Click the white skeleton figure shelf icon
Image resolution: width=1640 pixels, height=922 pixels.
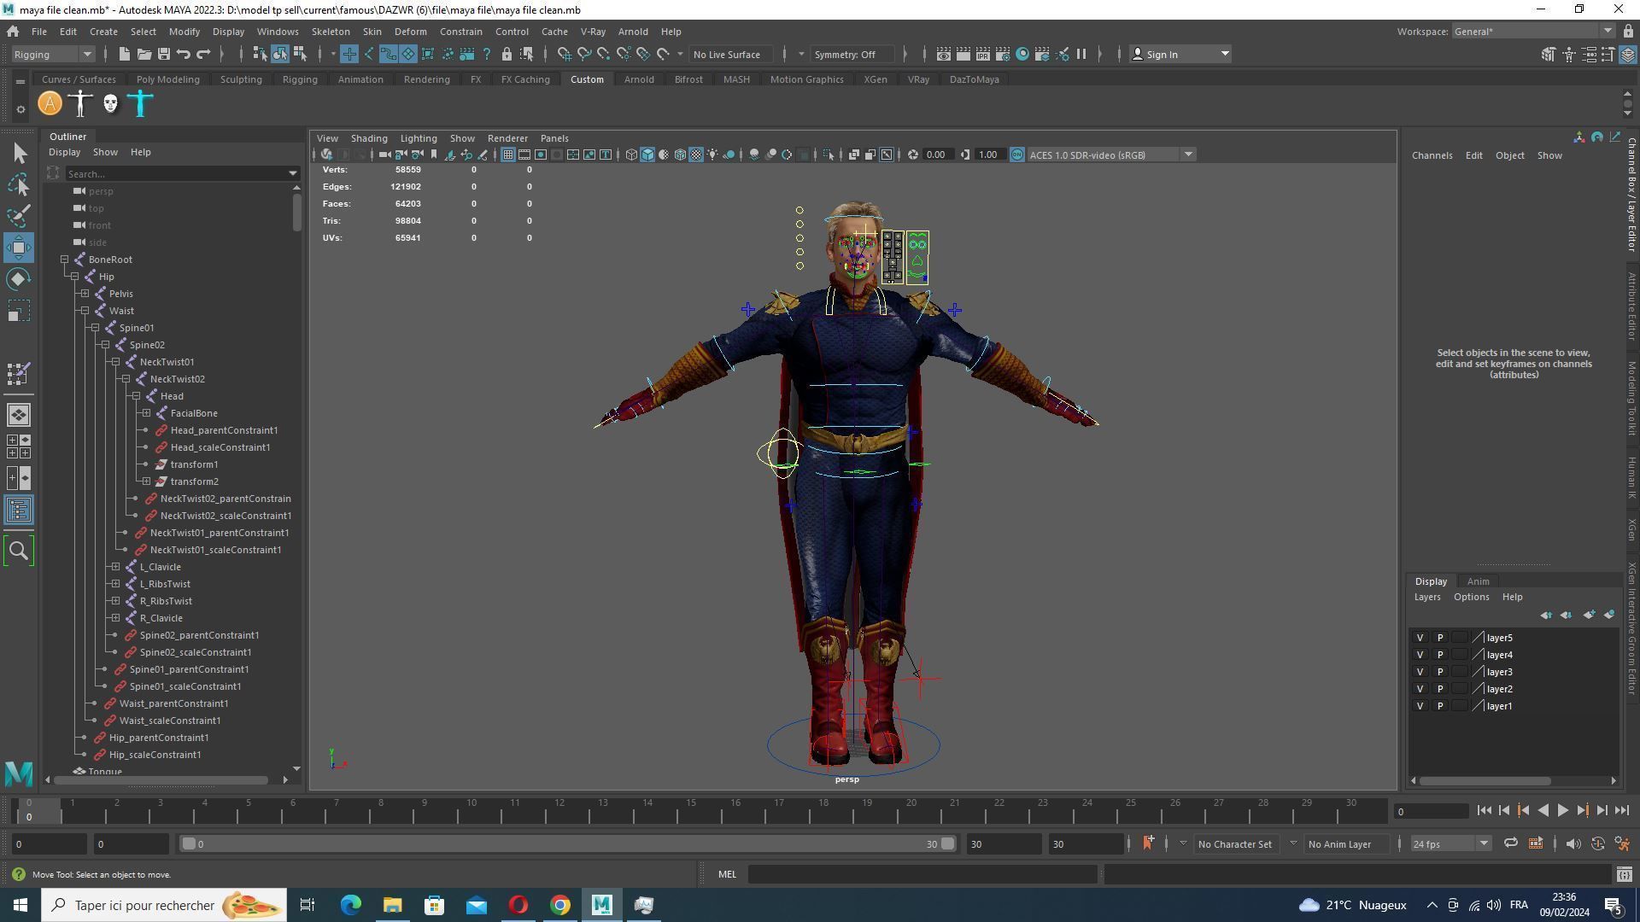tap(80, 104)
